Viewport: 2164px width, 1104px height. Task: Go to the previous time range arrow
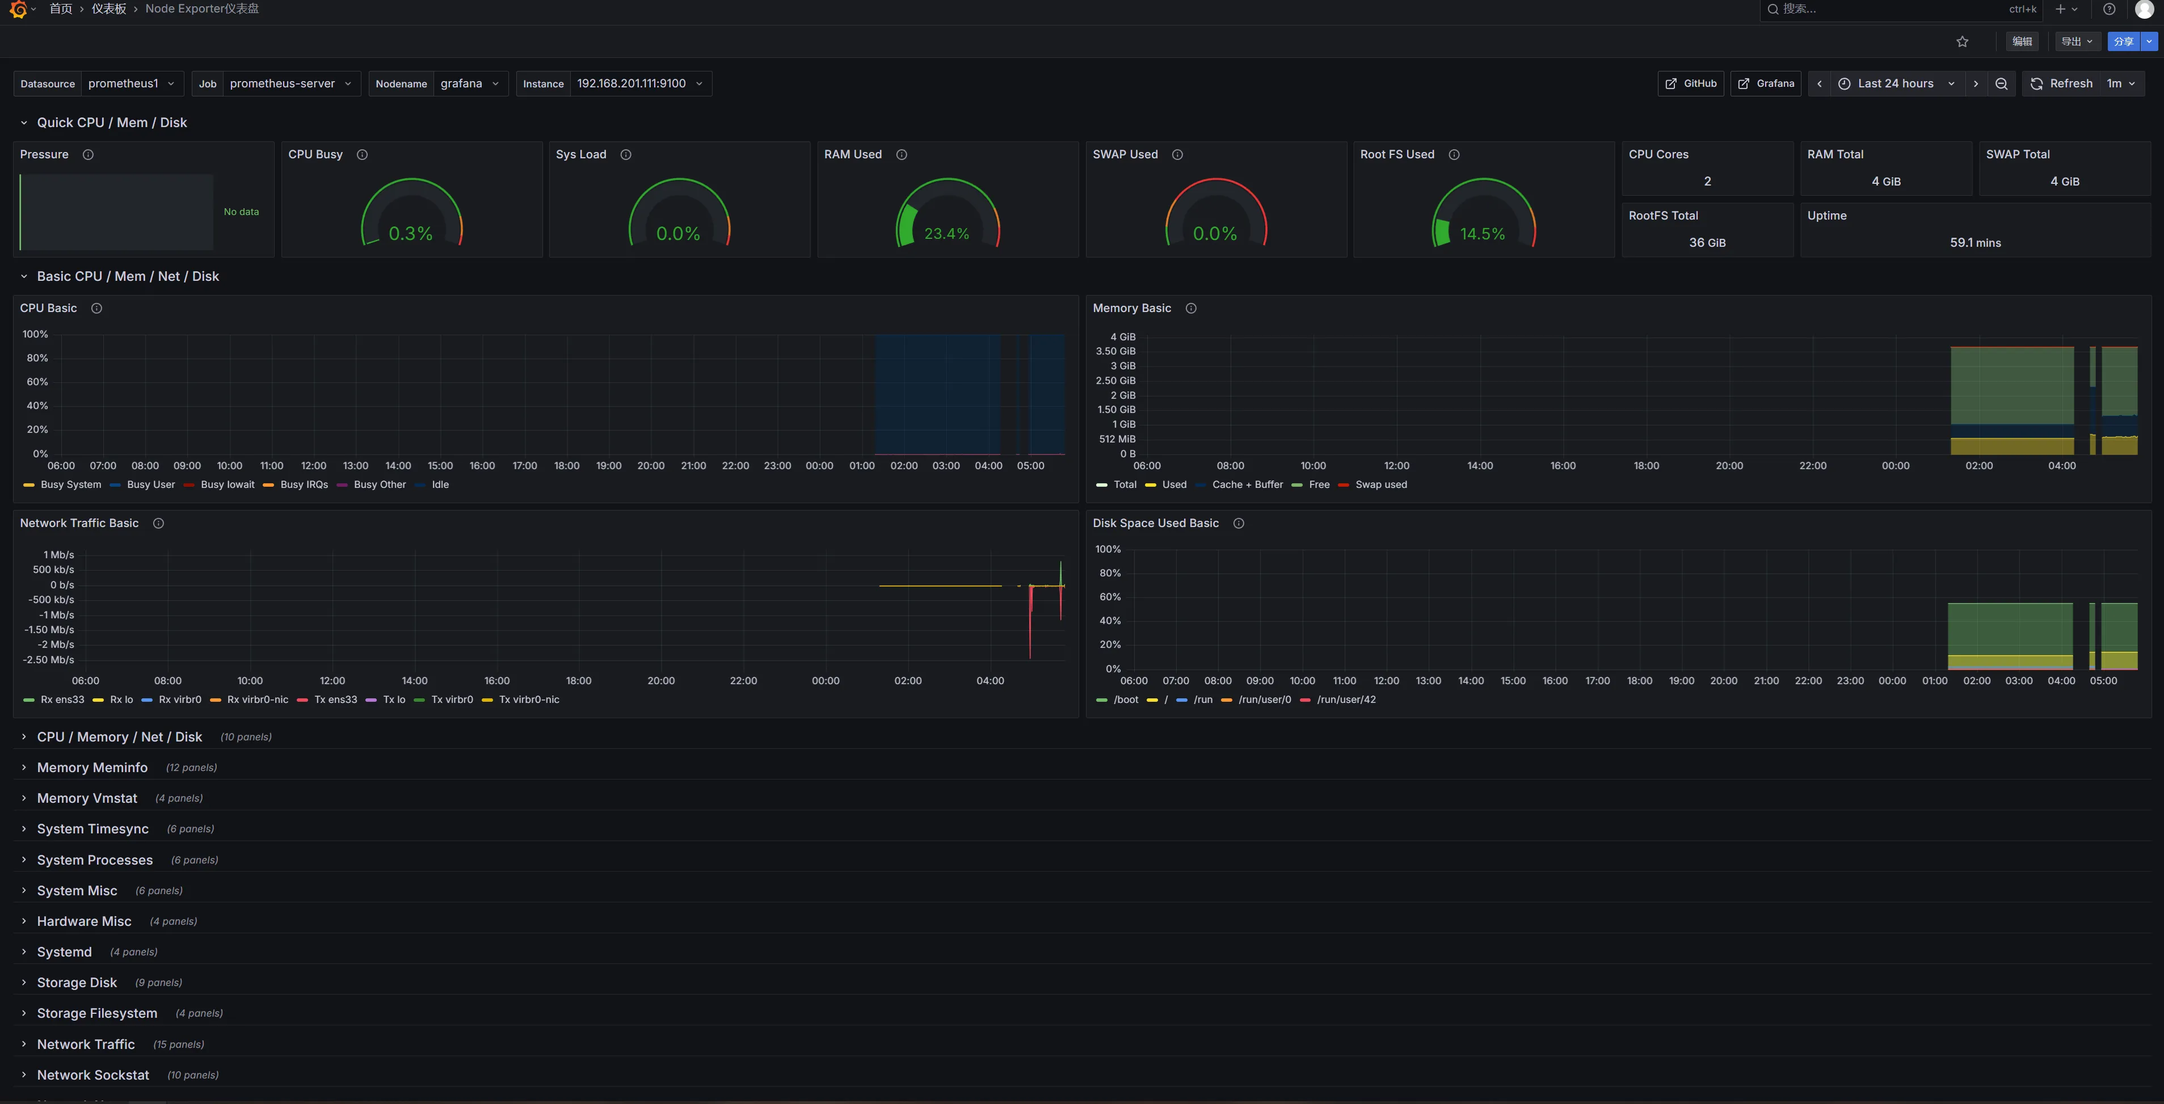pos(1820,84)
